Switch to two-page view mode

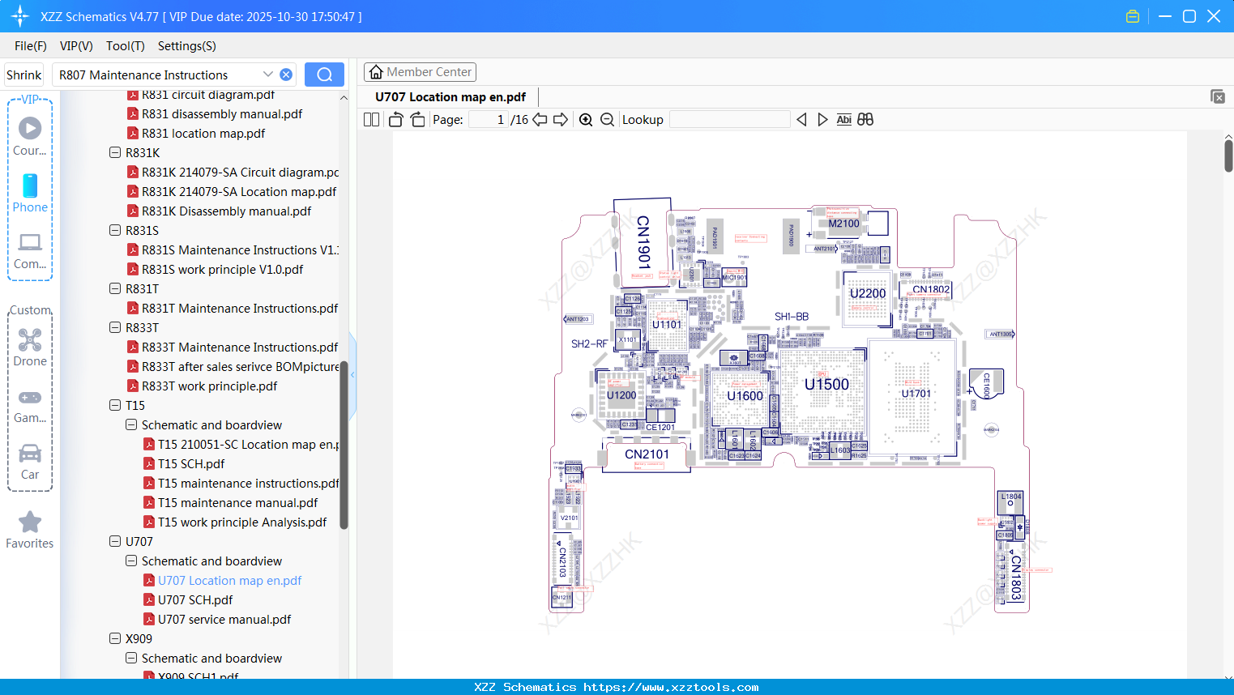click(x=370, y=119)
